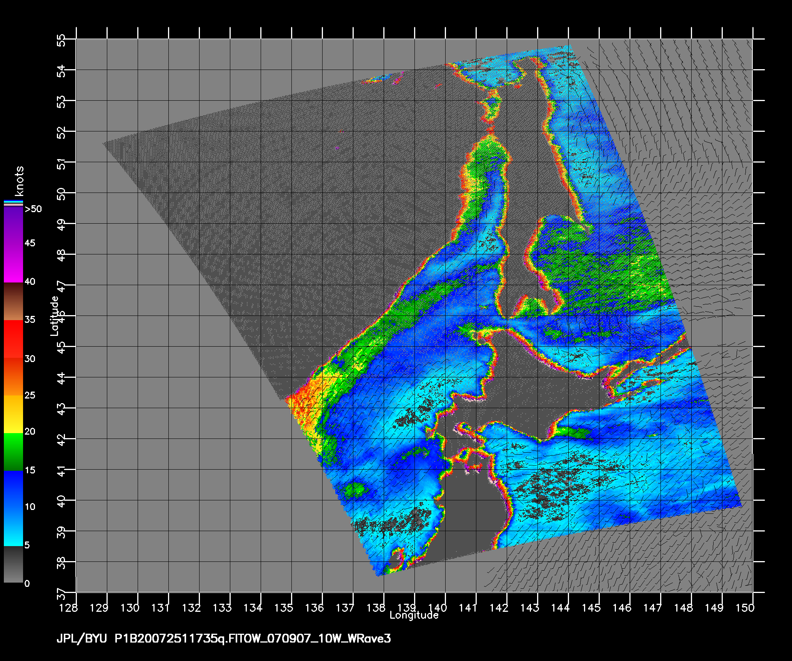Click the '>50' colorbar label
The width and height of the screenshot is (792, 661).
pos(33,209)
